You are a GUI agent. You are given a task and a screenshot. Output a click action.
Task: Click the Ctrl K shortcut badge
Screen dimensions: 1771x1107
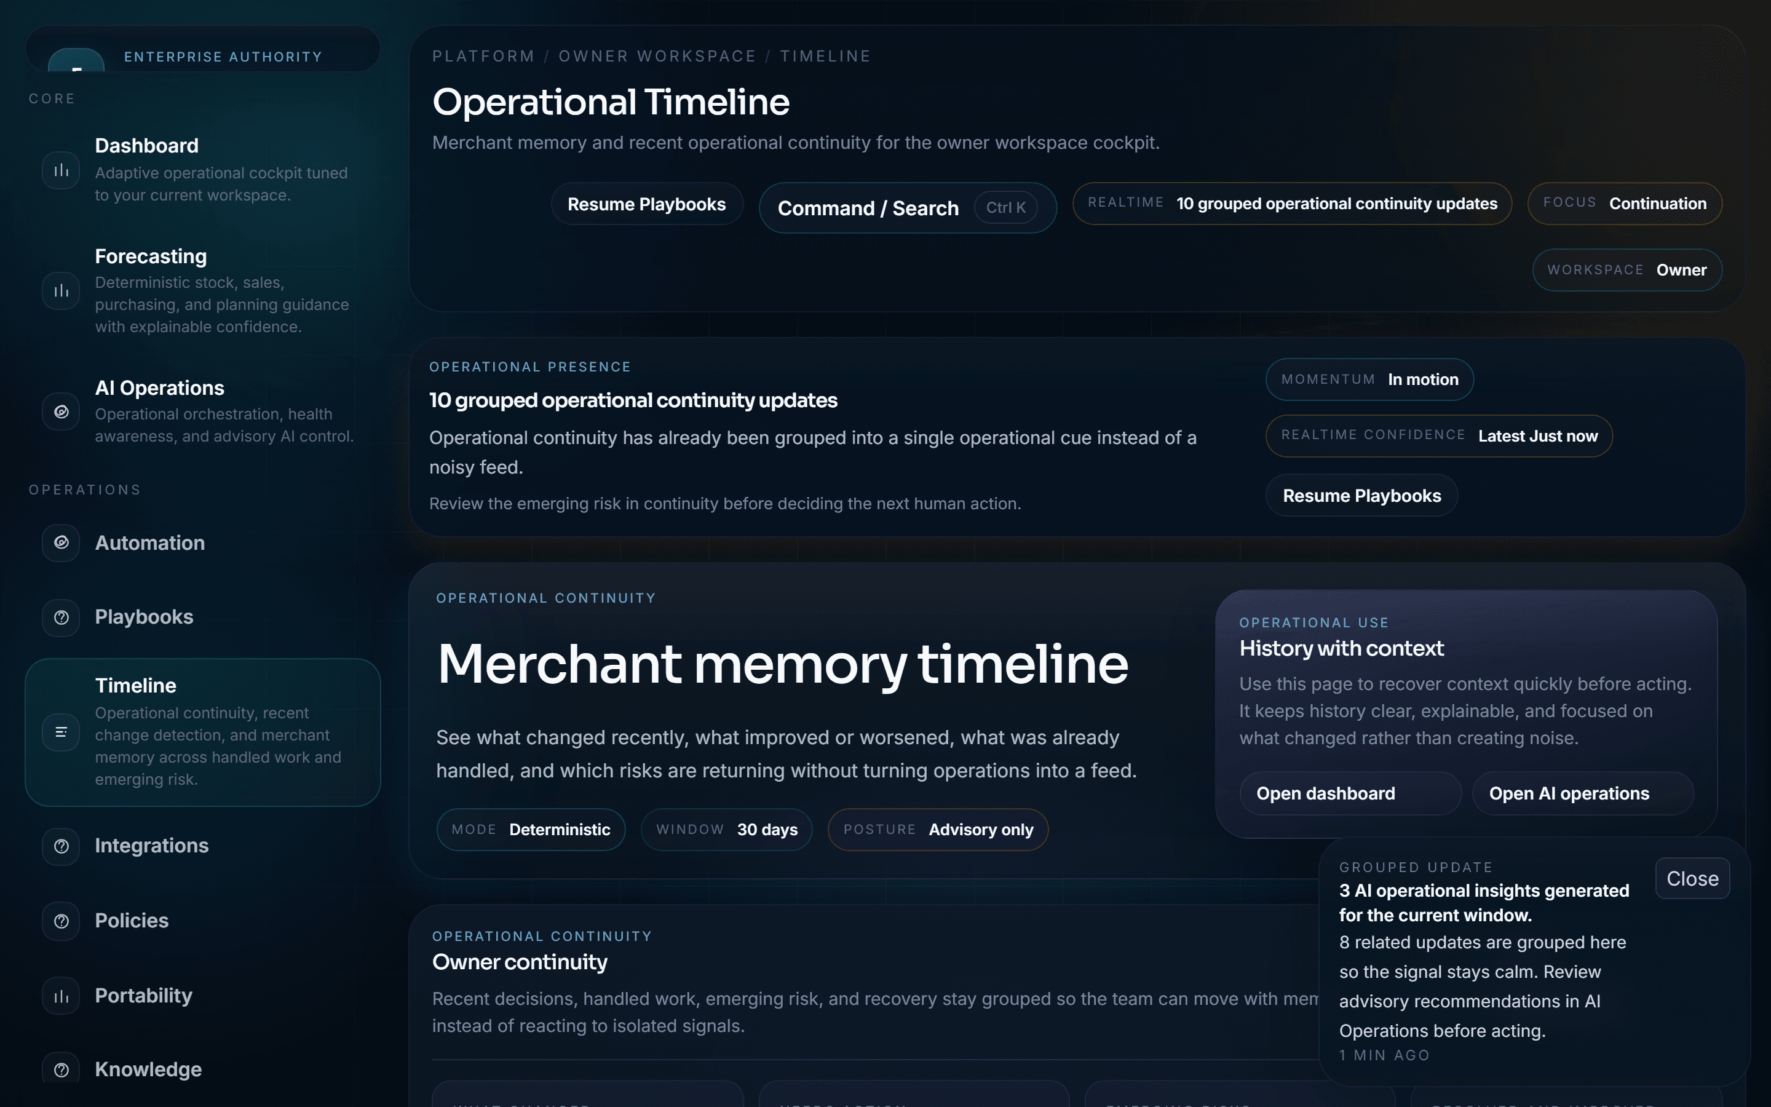tap(1005, 208)
